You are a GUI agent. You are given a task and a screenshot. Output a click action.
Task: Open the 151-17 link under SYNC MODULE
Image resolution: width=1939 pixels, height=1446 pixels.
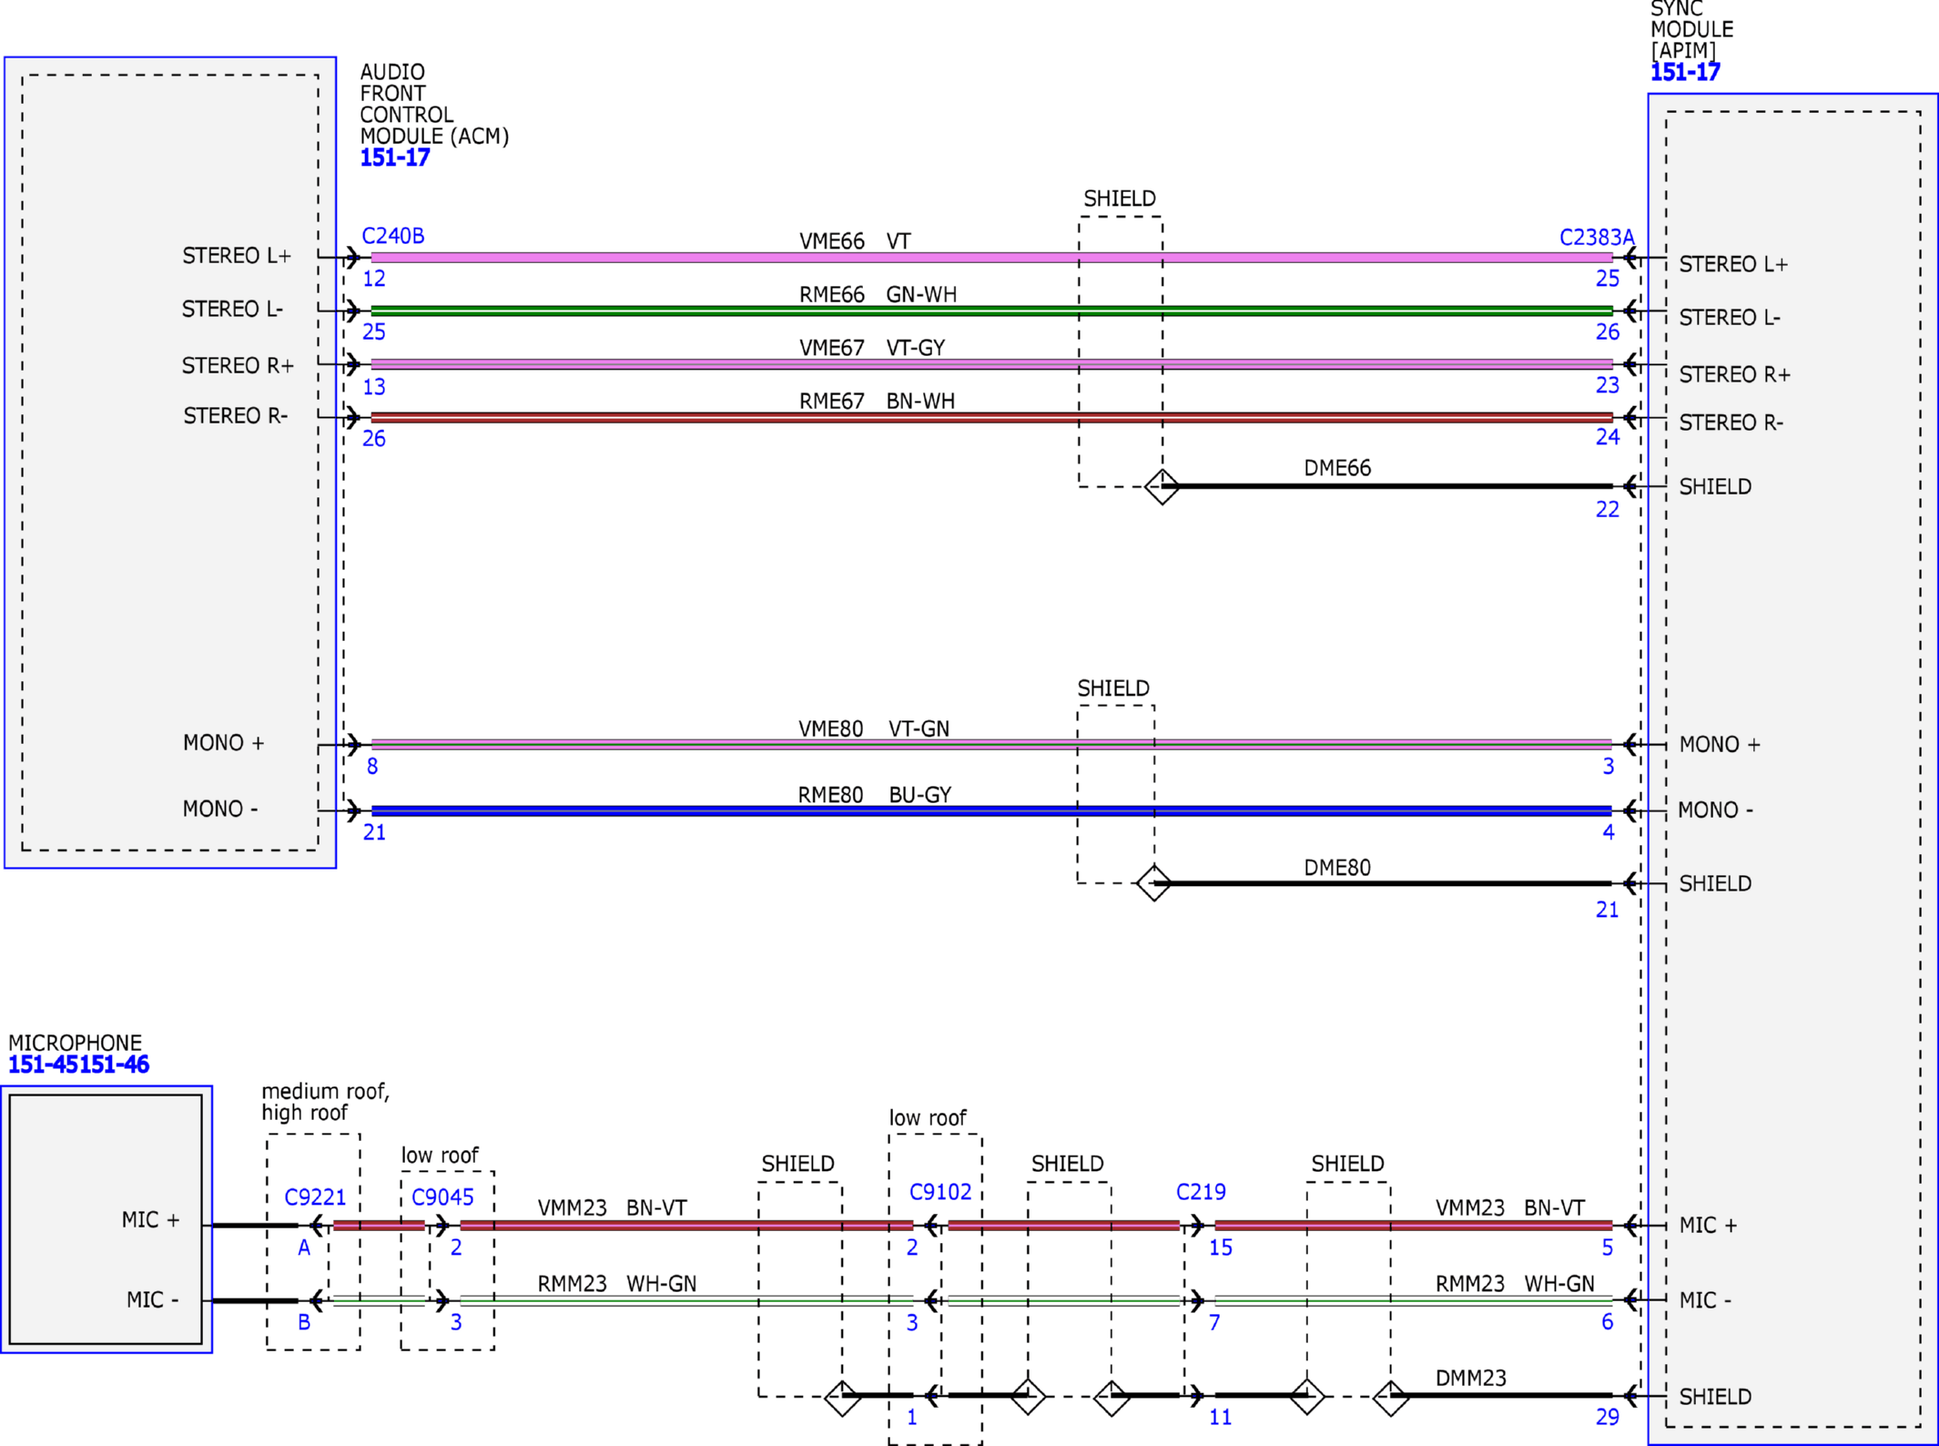pyautogui.click(x=1685, y=72)
